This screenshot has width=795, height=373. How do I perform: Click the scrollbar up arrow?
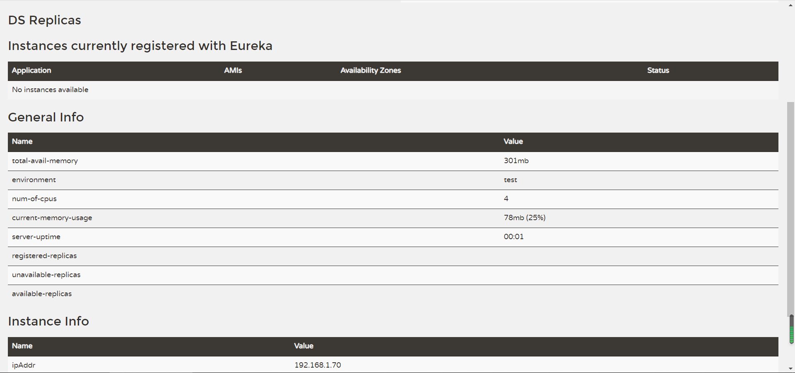point(790,5)
